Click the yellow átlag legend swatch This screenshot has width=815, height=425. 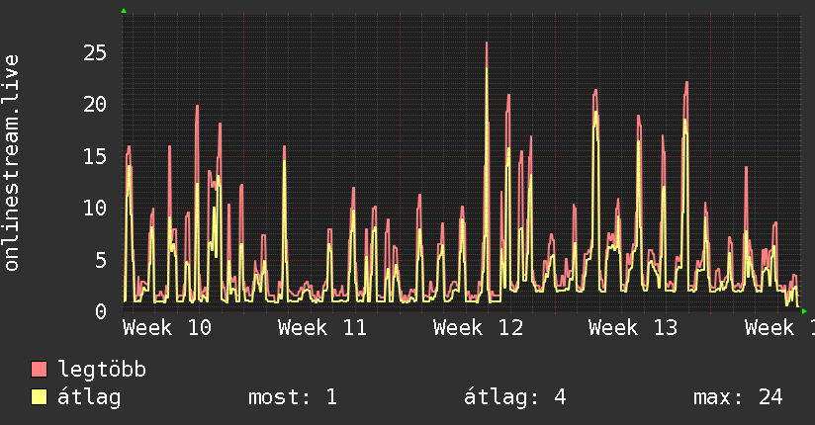(39, 397)
